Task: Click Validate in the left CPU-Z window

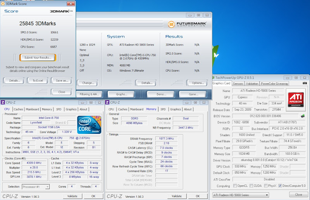Action: [x=72, y=196]
